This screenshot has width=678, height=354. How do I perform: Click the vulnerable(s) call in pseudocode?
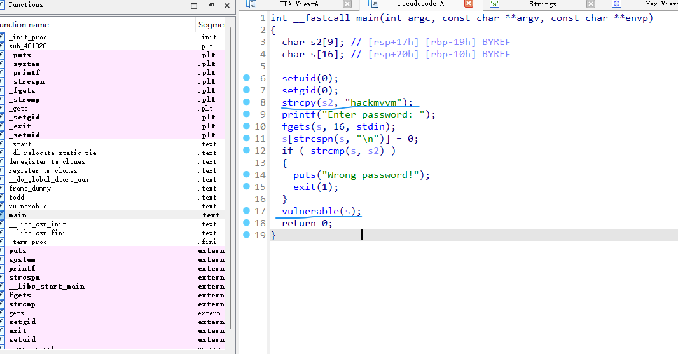321,211
